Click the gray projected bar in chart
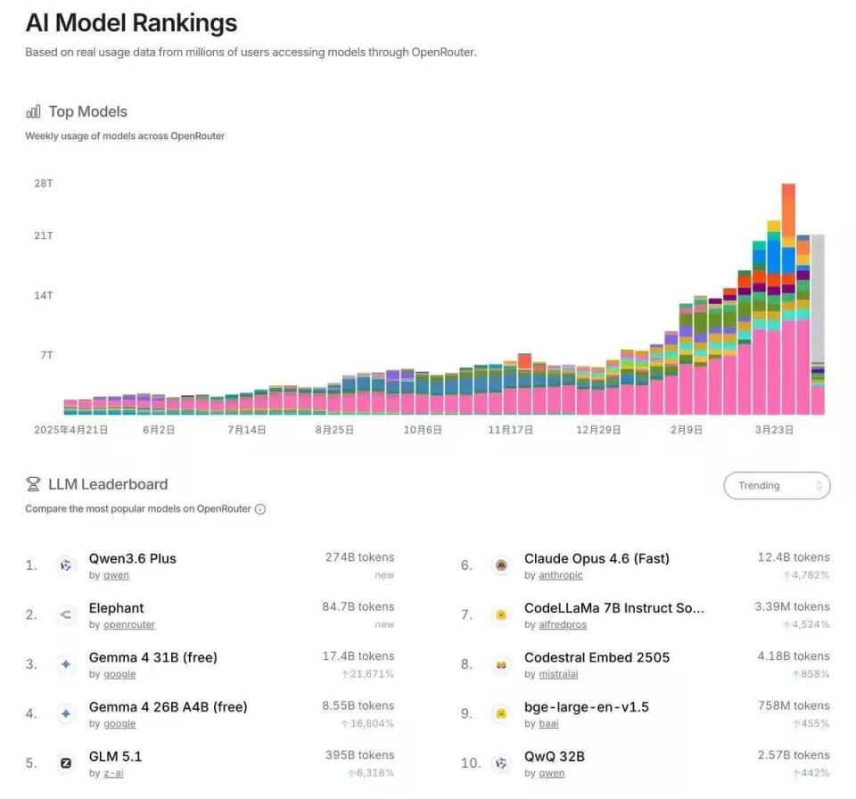The image size is (856, 799). tap(818, 298)
